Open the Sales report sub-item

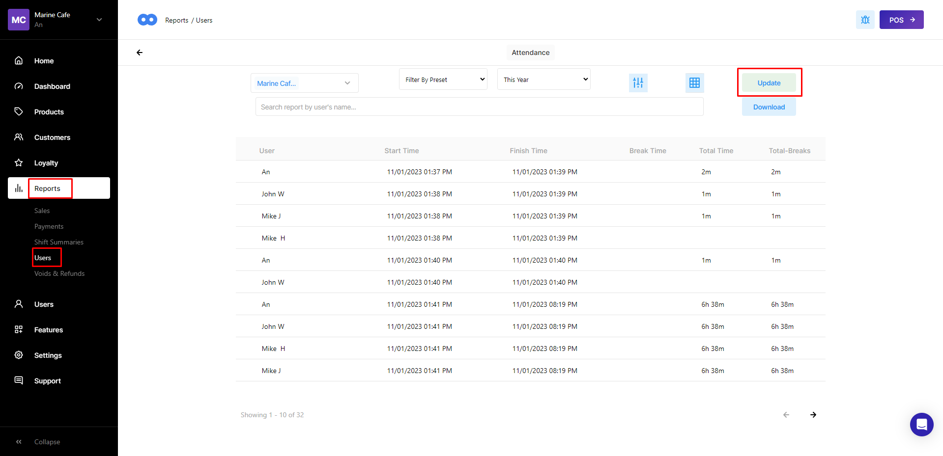42,211
